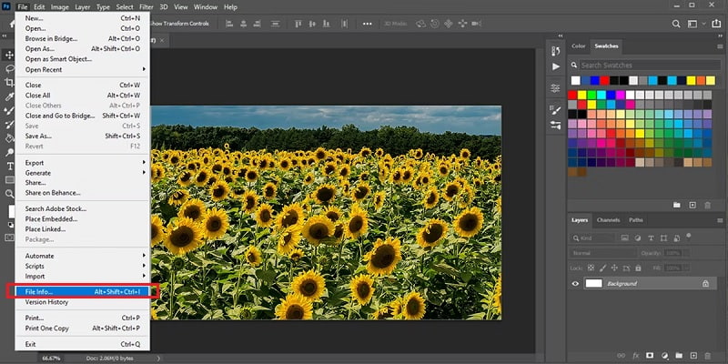Pick the green swatch in first grid row
Image resolution: width=728 pixels, height=364 pixels.
pos(591,95)
